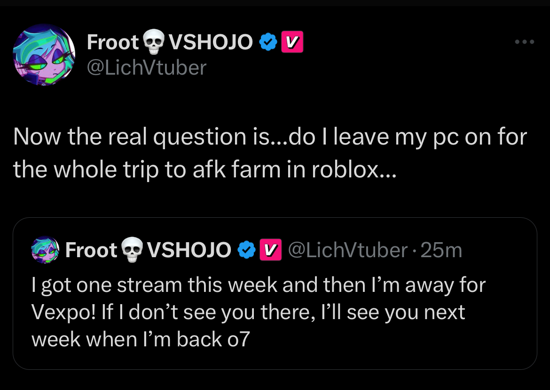550x390 pixels.
Task: Click the large Froot profile avatar
Action: pyautogui.click(x=44, y=55)
